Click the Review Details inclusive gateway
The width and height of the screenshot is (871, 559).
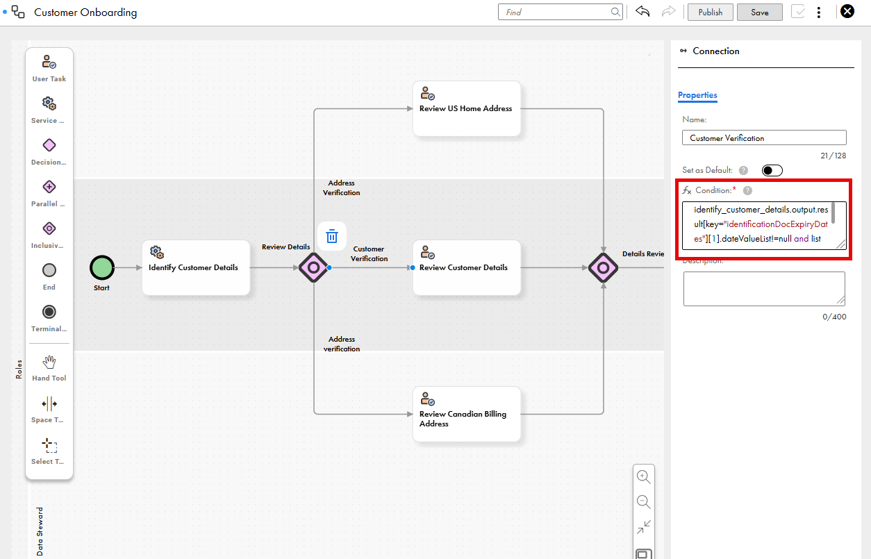point(313,267)
